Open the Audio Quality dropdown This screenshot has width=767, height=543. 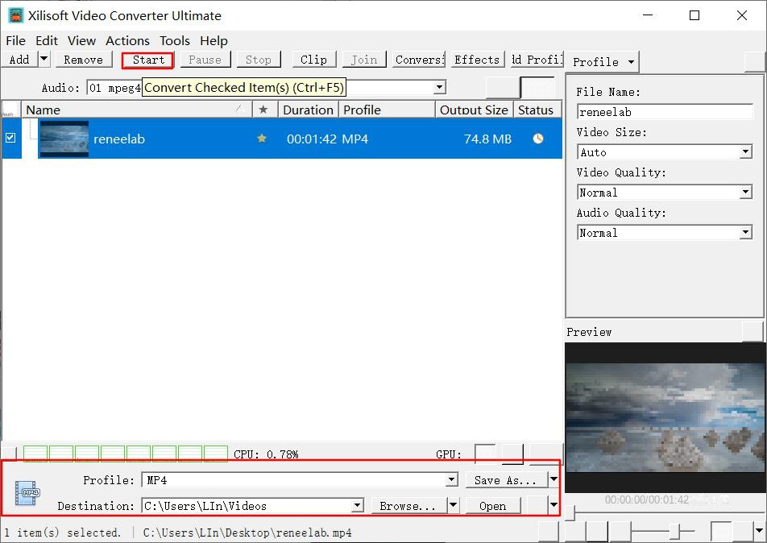tap(745, 233)
